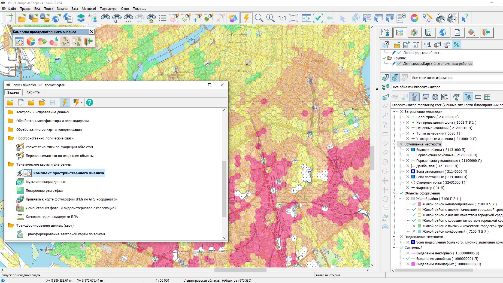
Task: Collapse Системный layer node
Action: coord(394,248)
